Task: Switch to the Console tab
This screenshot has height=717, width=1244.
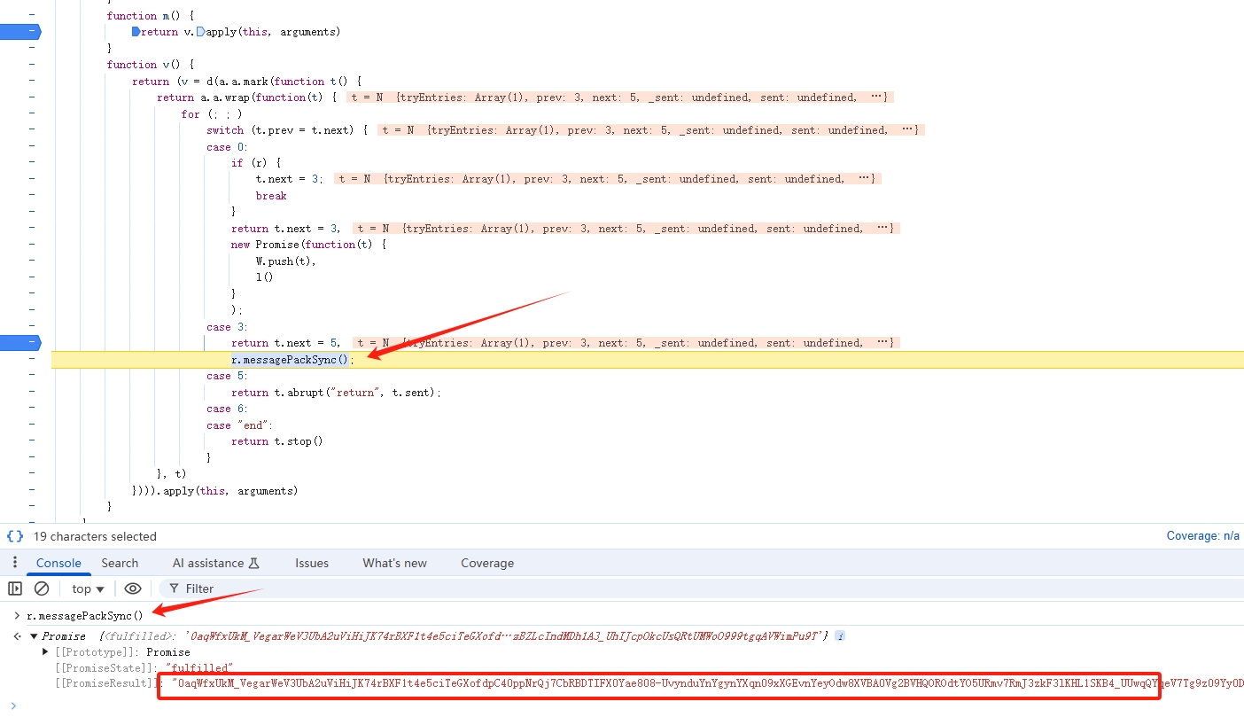Action: [x=58, y=563]
